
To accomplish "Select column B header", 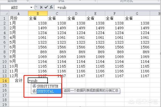I will pyautogui.click(x=38, y=13).
